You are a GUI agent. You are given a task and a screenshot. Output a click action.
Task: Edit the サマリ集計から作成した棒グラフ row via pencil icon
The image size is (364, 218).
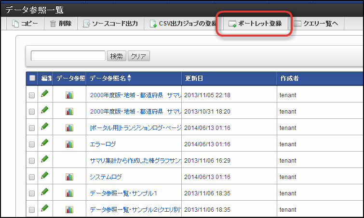pos(45,159)
